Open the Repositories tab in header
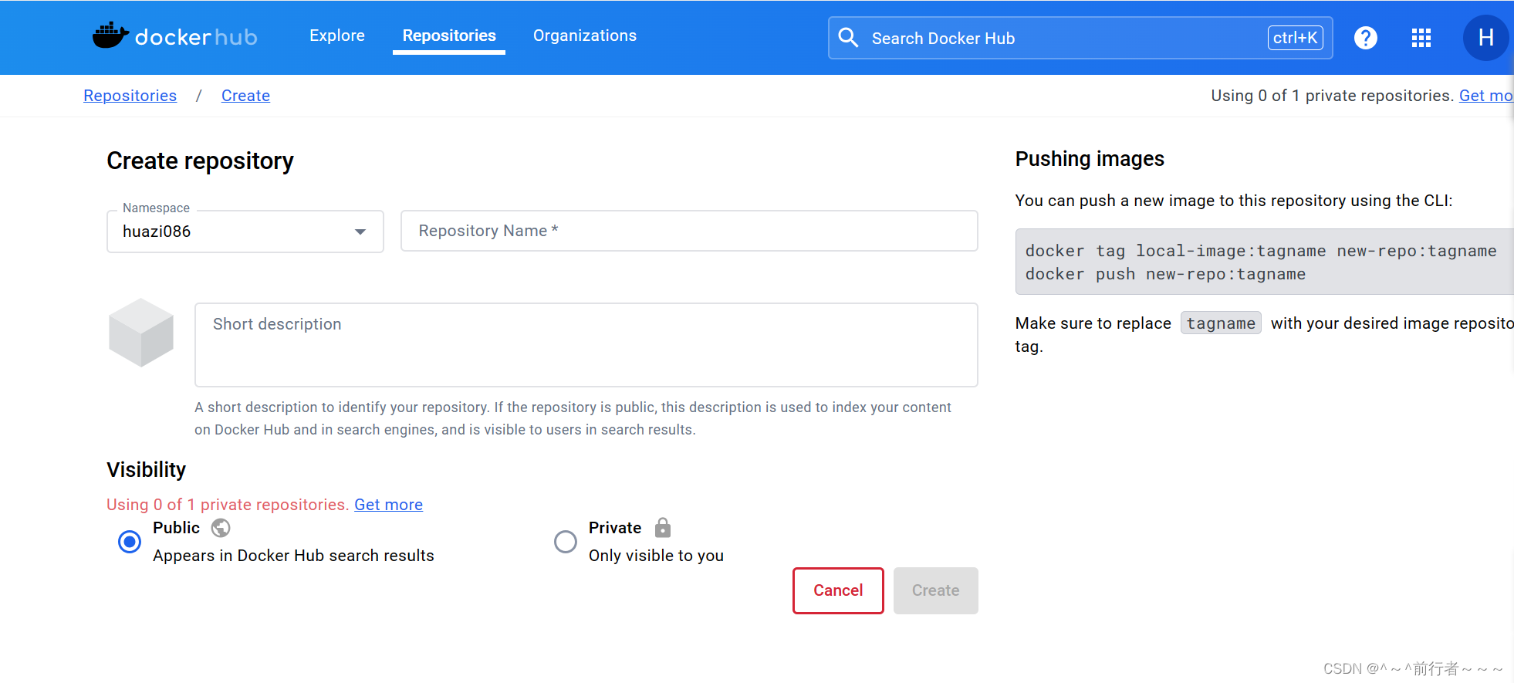This screenshot has width=1514, height=683. [x=449, y=36]
